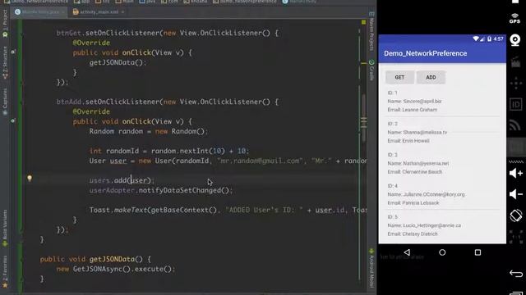
Task: Tap the GET button in the app
Action: pos(399,77)
